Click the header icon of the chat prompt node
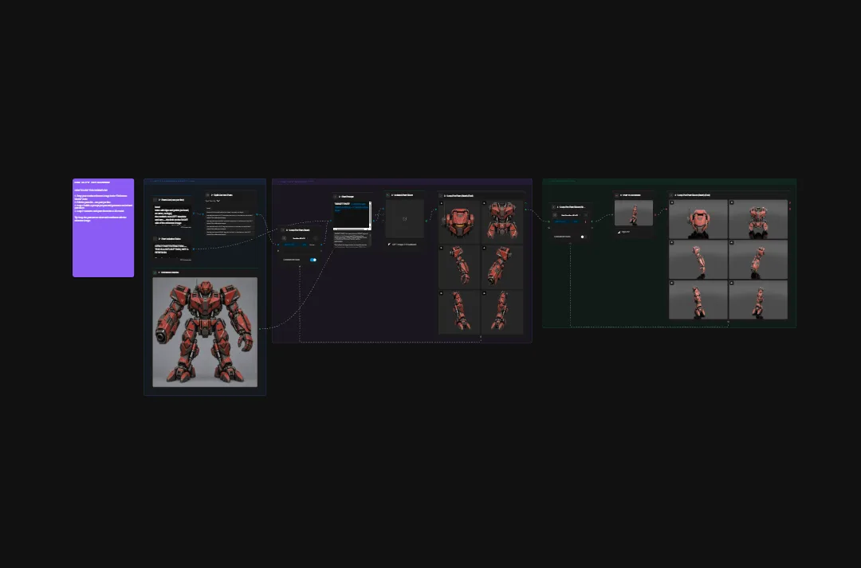The image size is (861, 568). (x=335, y=197)
